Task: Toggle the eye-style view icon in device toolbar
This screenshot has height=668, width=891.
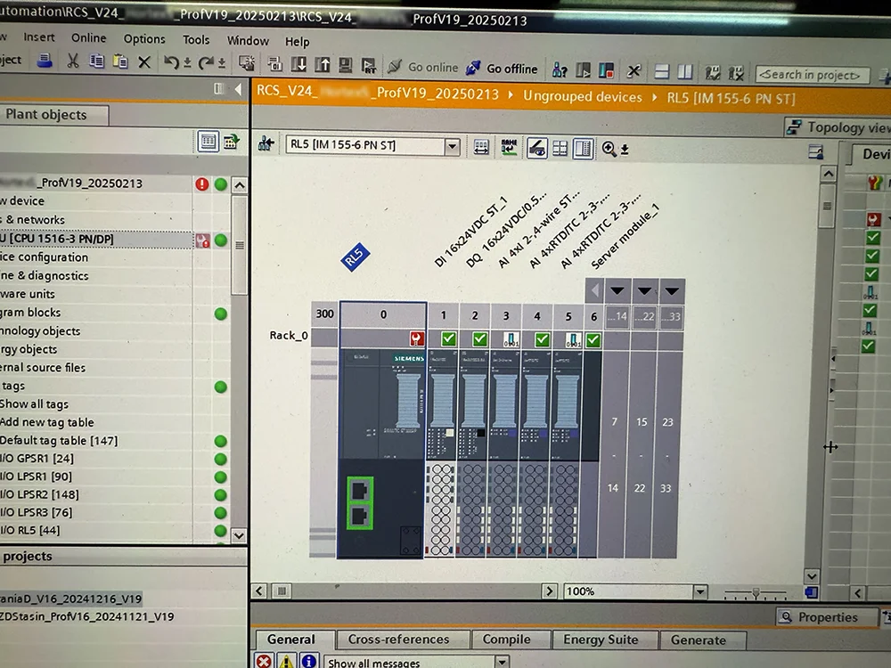Action: [x=536, y=148]
